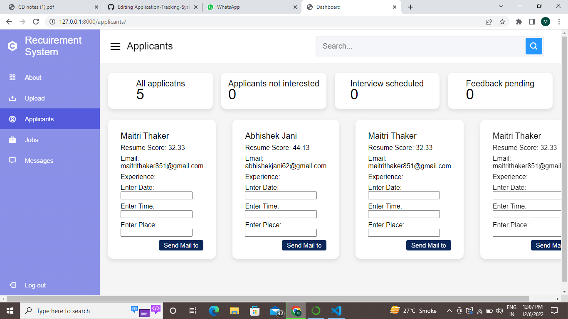Screen dimensions: 568x319
Task: Click the blue search magnifier icon
Action: tap(533, 46)
